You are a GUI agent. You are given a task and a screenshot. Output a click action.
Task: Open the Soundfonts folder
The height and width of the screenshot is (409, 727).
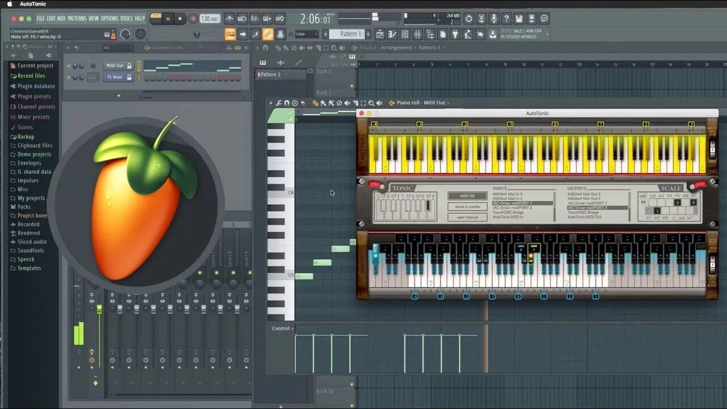[x=27, y=251]
